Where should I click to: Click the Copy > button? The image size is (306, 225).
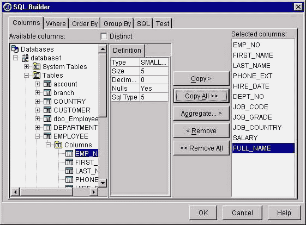click(x=201, y=79)
